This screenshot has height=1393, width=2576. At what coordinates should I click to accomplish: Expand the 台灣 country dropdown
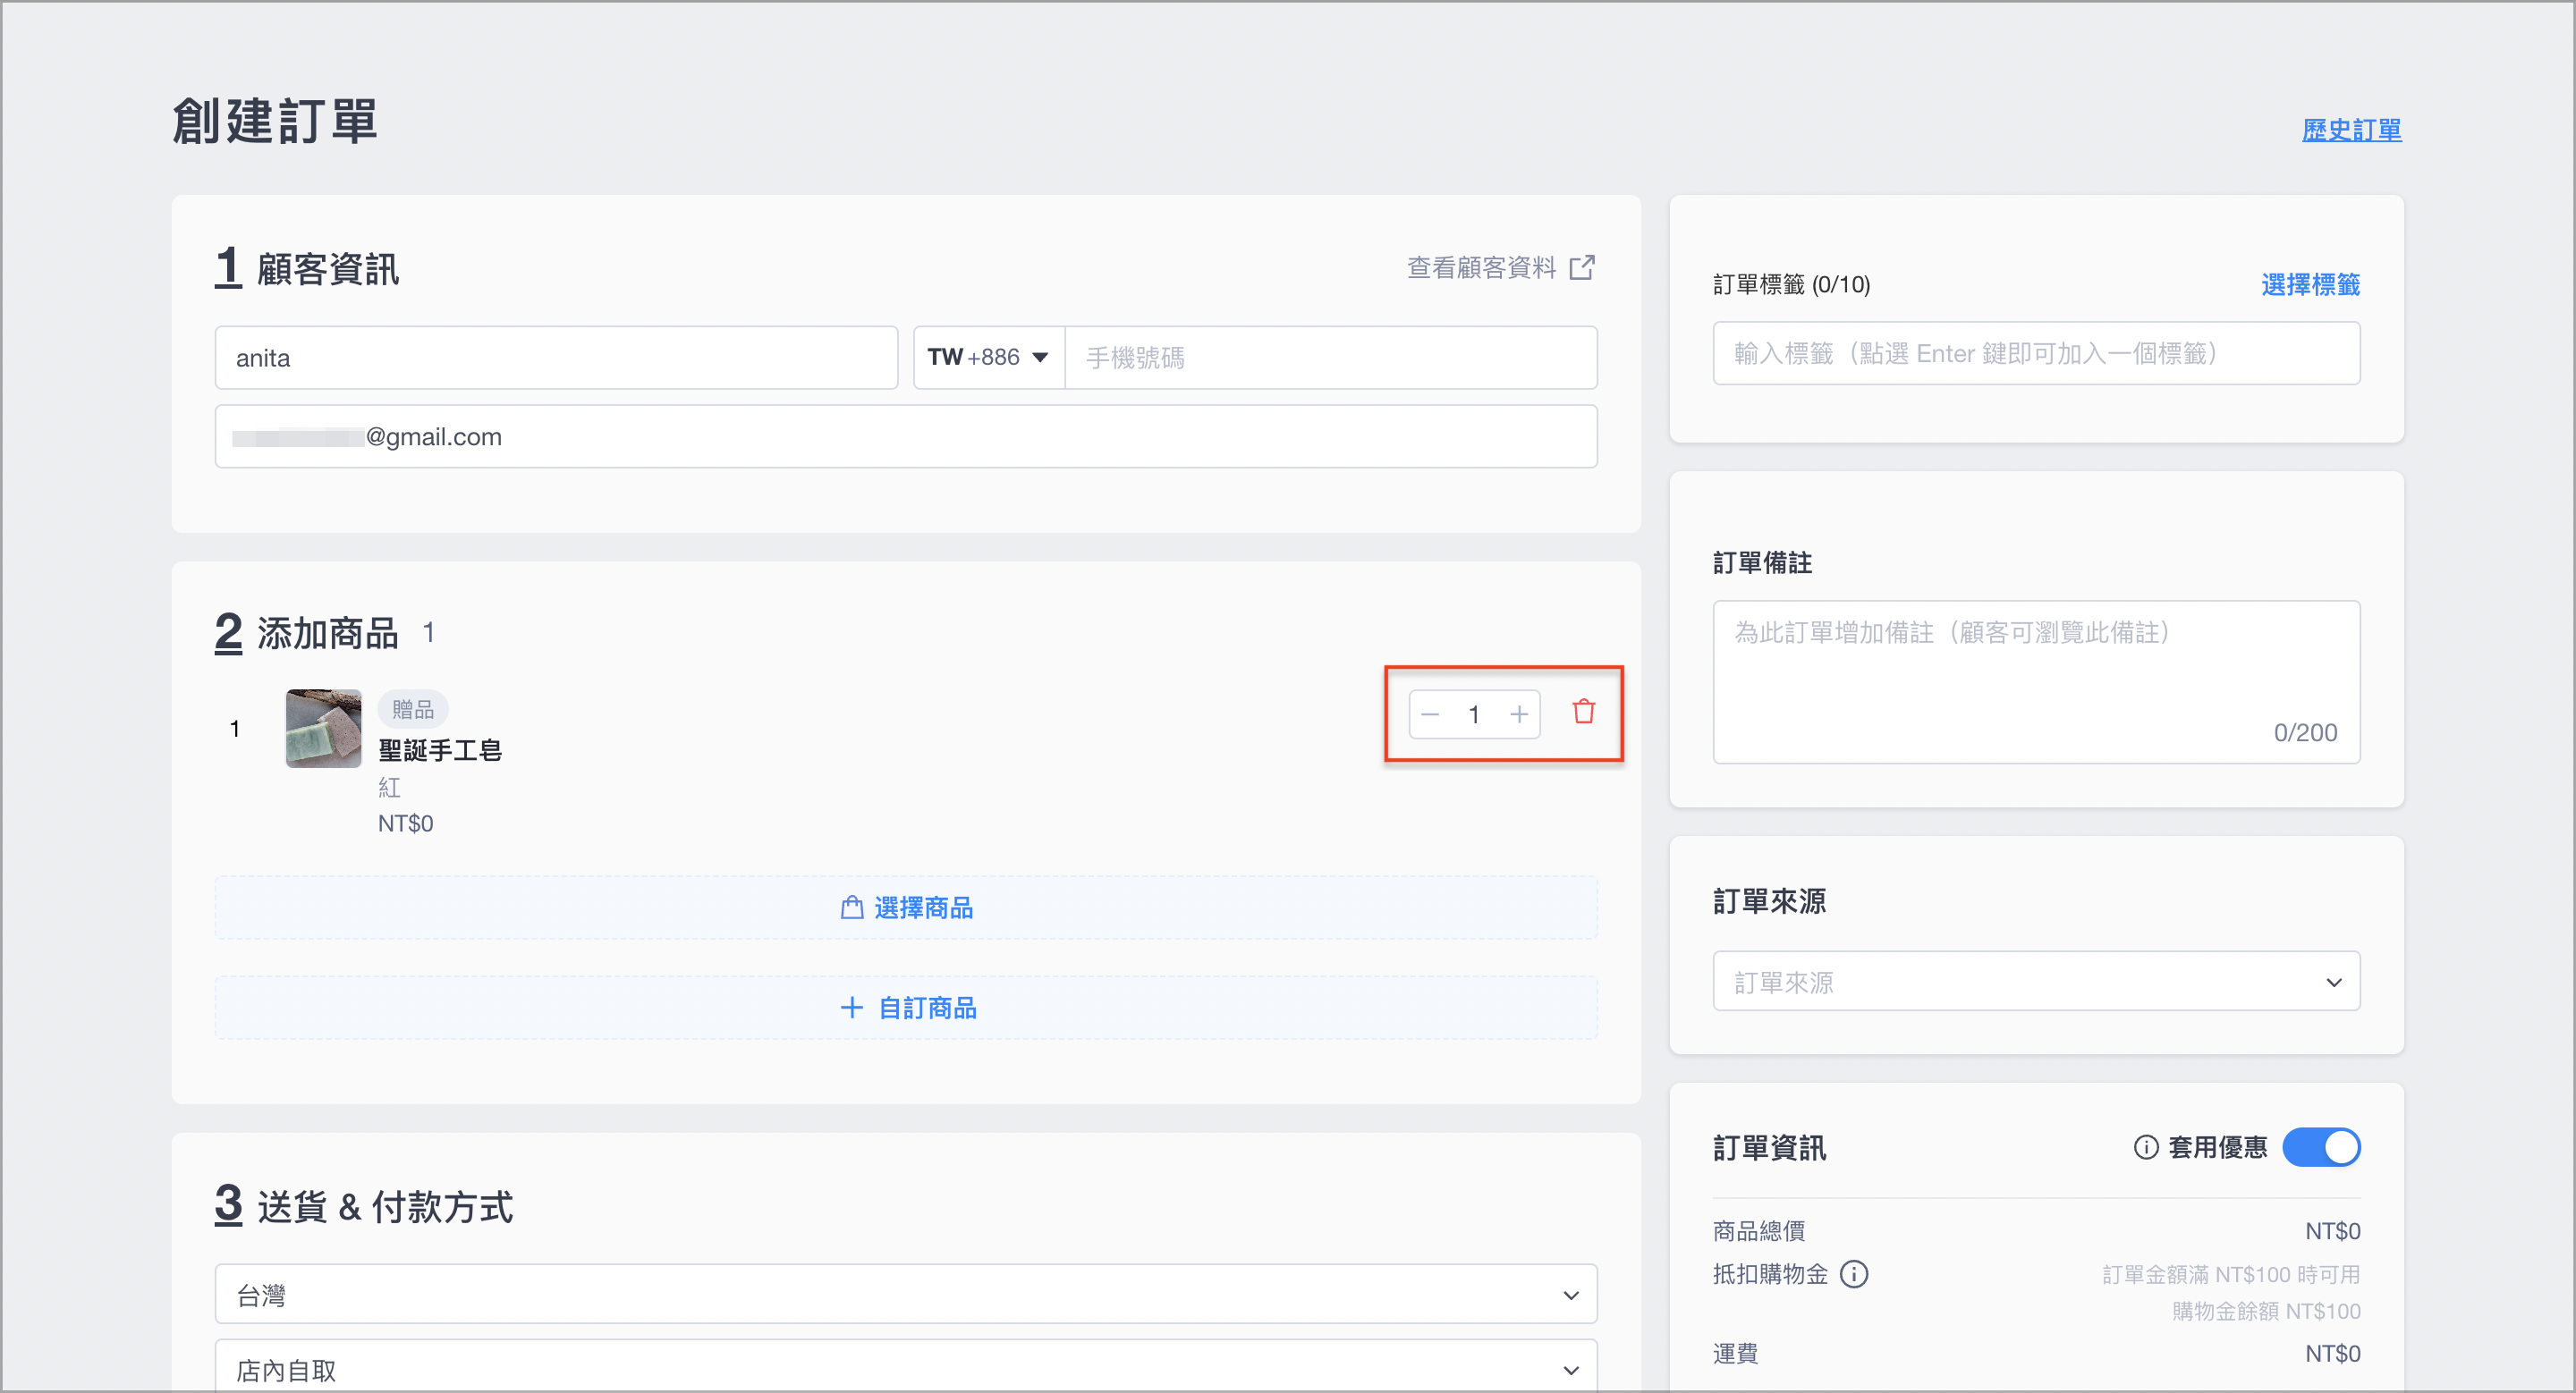point(906,1295)
